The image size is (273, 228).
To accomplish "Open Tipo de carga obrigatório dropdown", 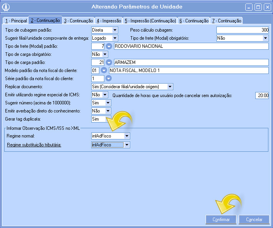I will (x=105, y=54).
